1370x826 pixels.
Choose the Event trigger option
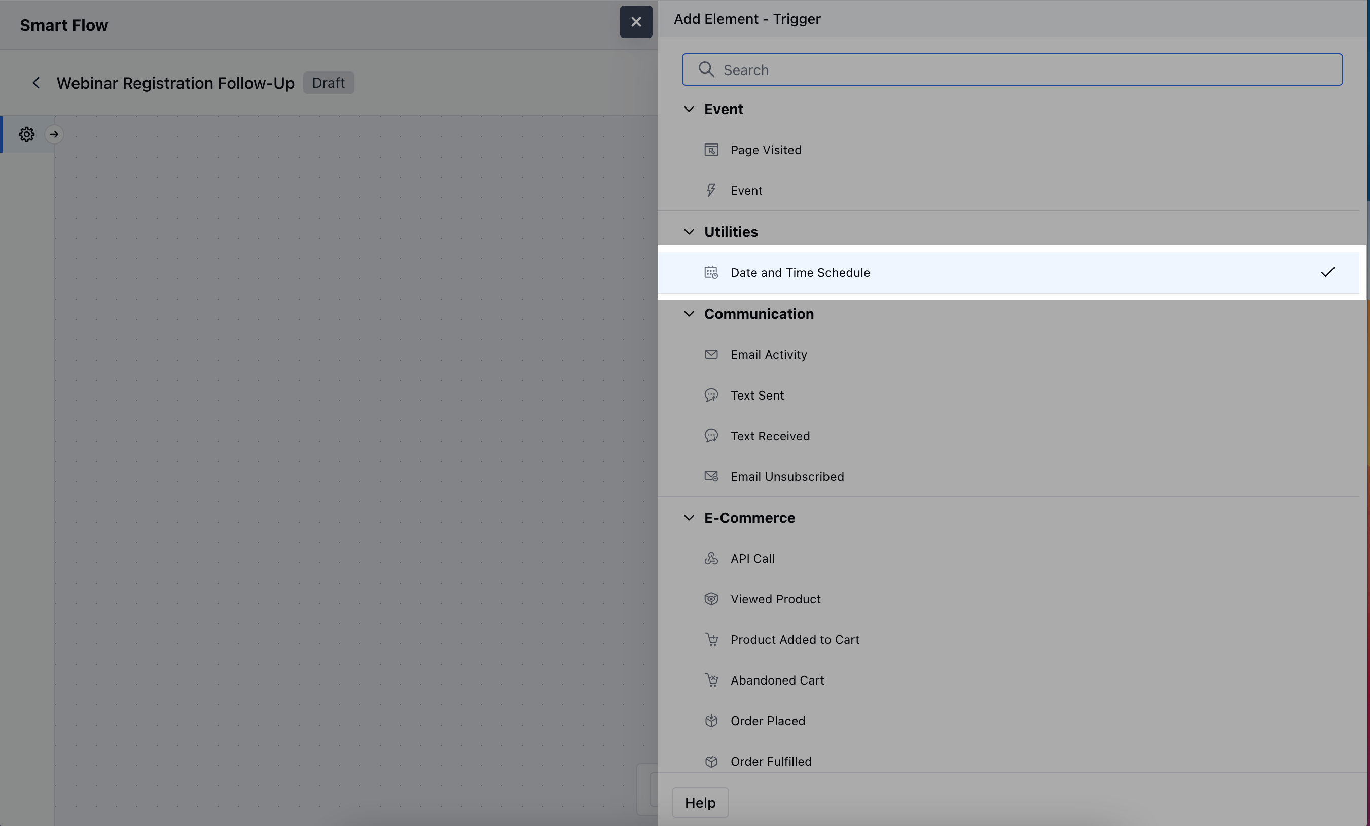pyautogui.click(x=1008, y=191)
